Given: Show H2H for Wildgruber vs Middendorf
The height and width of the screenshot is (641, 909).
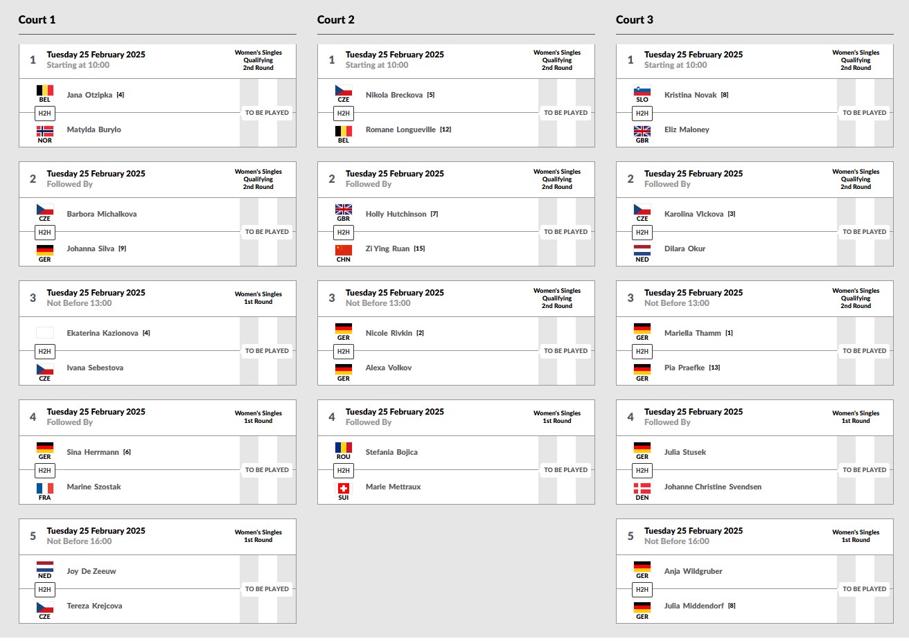Looking at the screenshot, I should (x=642, y=589).
